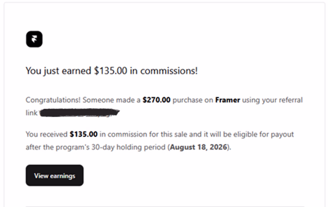This screenshot has height=207, width=328.
Task: Open the View earnings button
Action: pyautogui.click(x=55, y=175)
